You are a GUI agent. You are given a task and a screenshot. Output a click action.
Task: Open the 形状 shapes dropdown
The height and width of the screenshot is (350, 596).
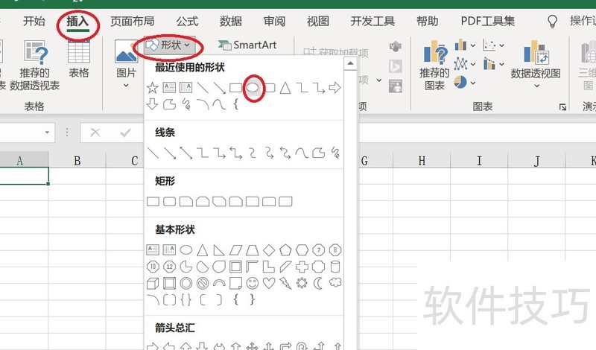click(x=170, y=45)
